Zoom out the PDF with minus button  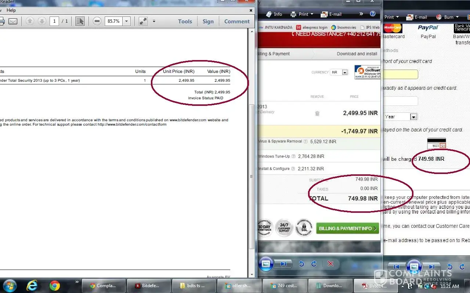tap(97, 21)
